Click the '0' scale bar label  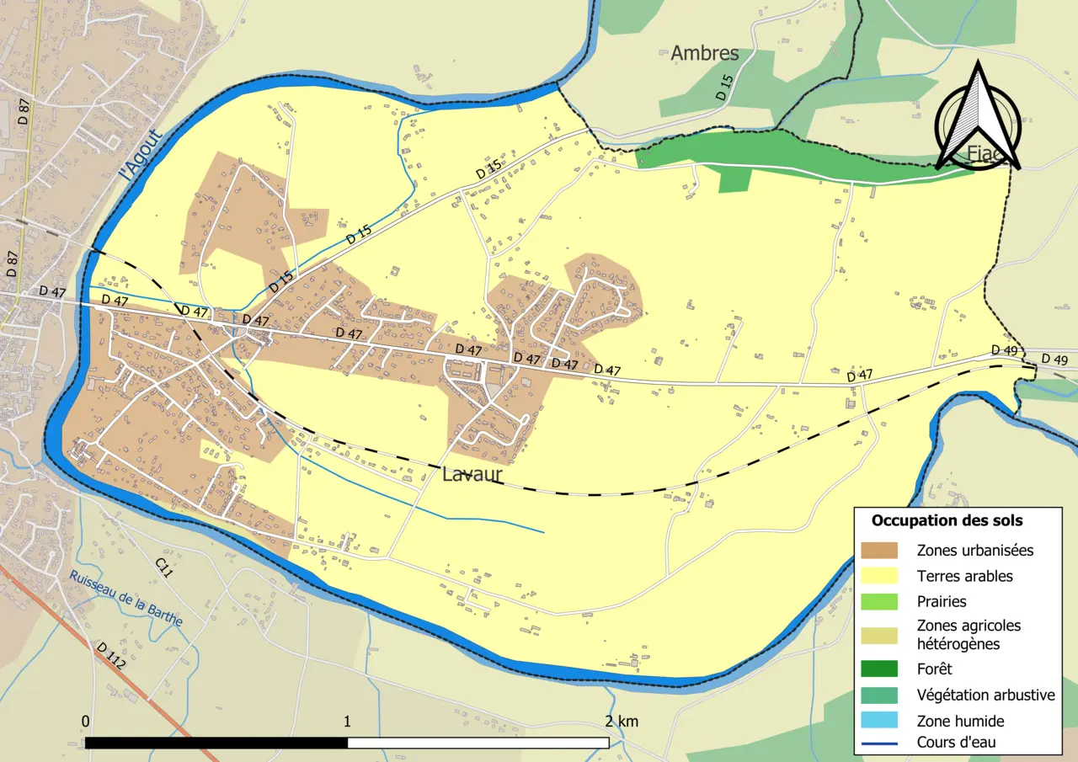pyautogui.click(x=86, y=722)
